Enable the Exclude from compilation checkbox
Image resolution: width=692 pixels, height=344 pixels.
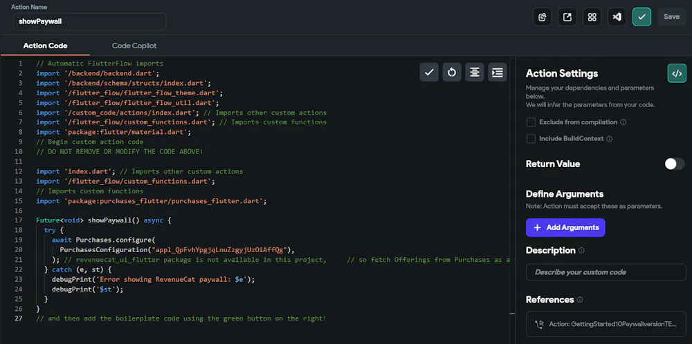(x=531, y=122)
